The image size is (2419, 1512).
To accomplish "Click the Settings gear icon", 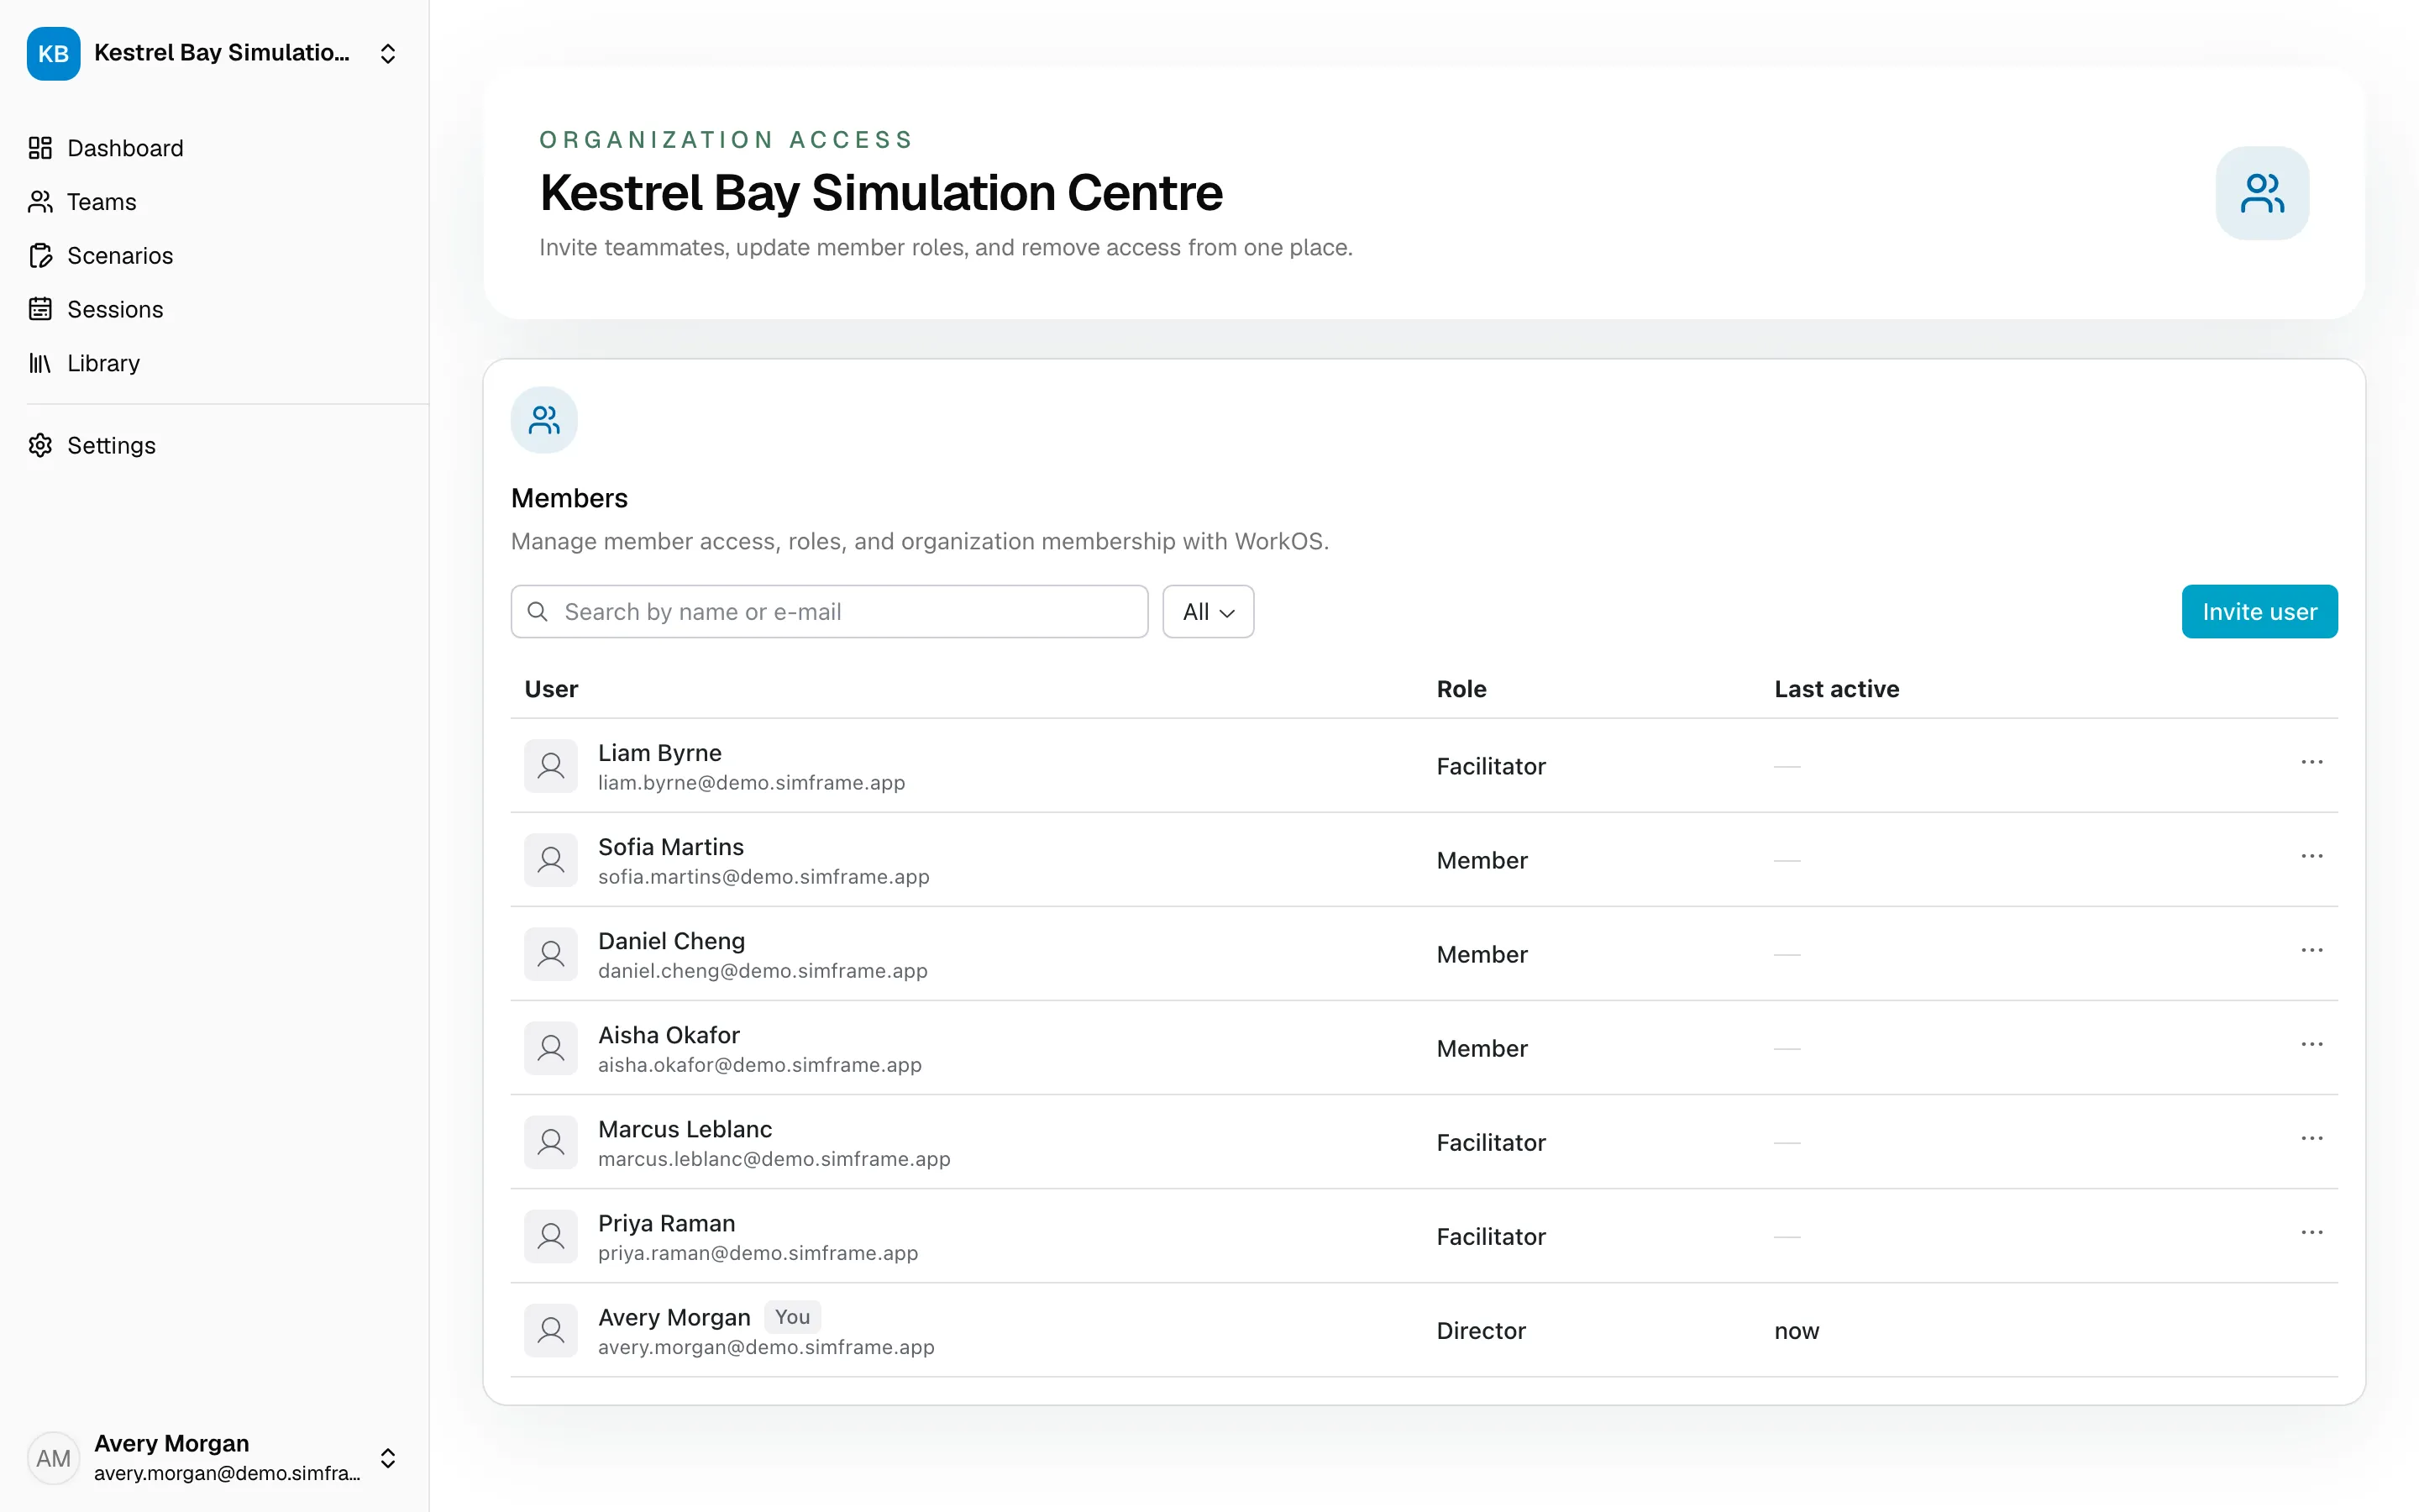I will (40, 445).
